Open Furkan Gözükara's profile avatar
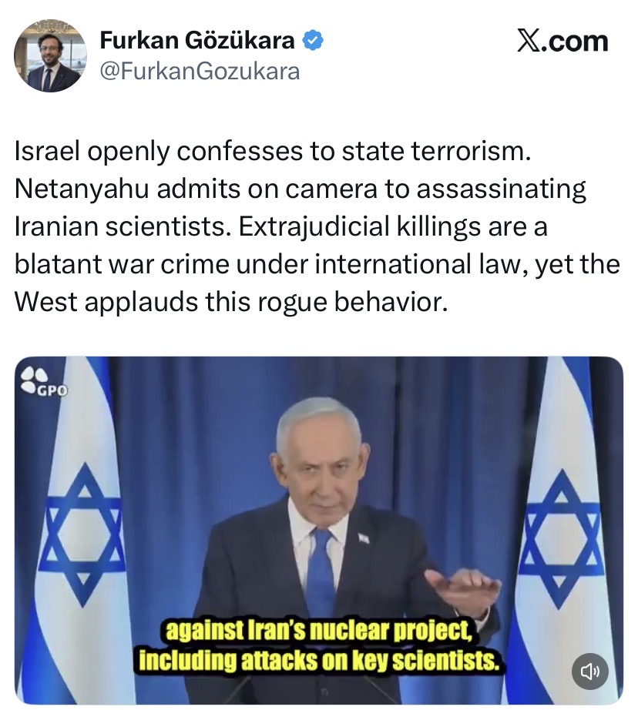 pyautogui.click(x=50, y=55)
